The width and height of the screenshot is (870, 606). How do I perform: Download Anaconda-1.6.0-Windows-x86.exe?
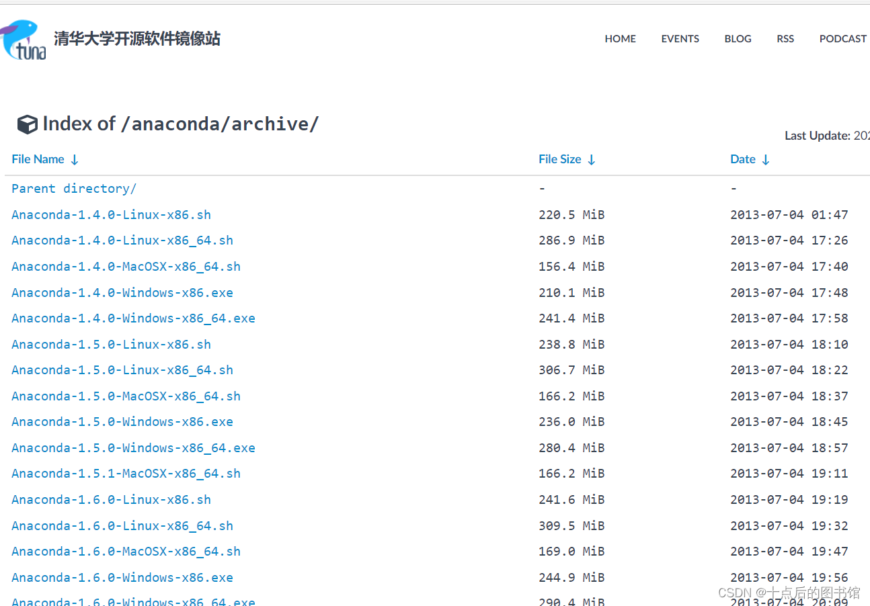[x=122, y=578]
